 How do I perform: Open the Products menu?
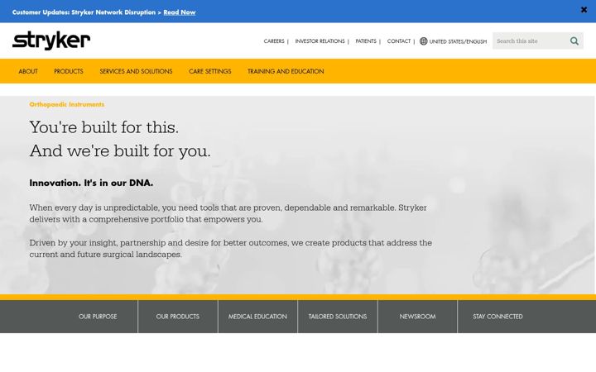[x=69, y=71]
